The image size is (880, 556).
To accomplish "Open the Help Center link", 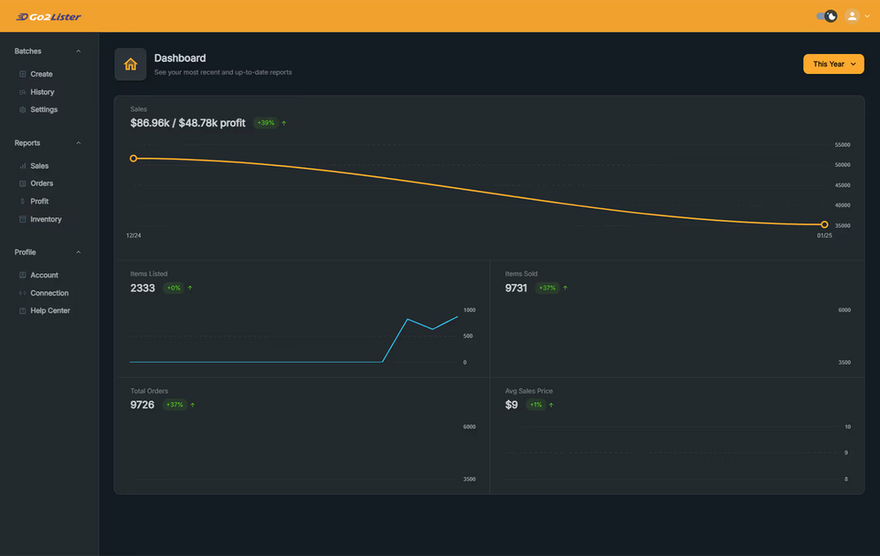I will coord(50,310).
